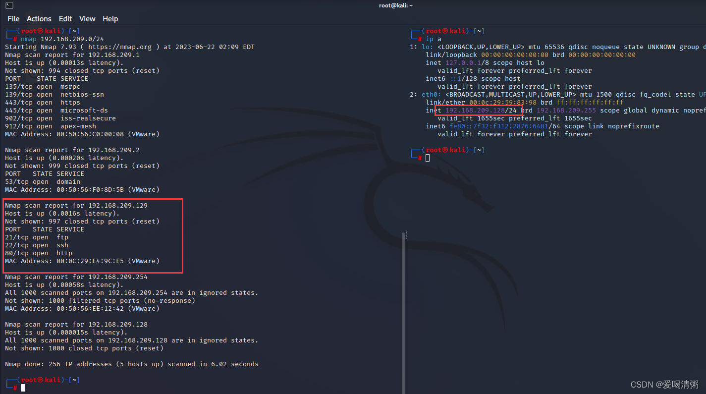This screenshot has height=394, width=706.
Task: Click the '80/tcp open http' row
Action: point(39,253)
